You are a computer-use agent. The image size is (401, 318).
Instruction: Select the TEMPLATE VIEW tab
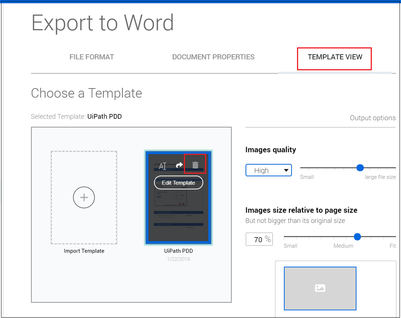coord(335,57)
